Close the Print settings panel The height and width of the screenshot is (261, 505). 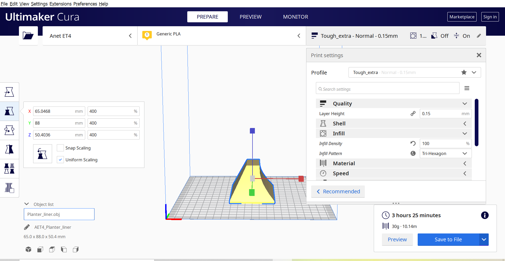pyautogui.click(x=479, y=55)
